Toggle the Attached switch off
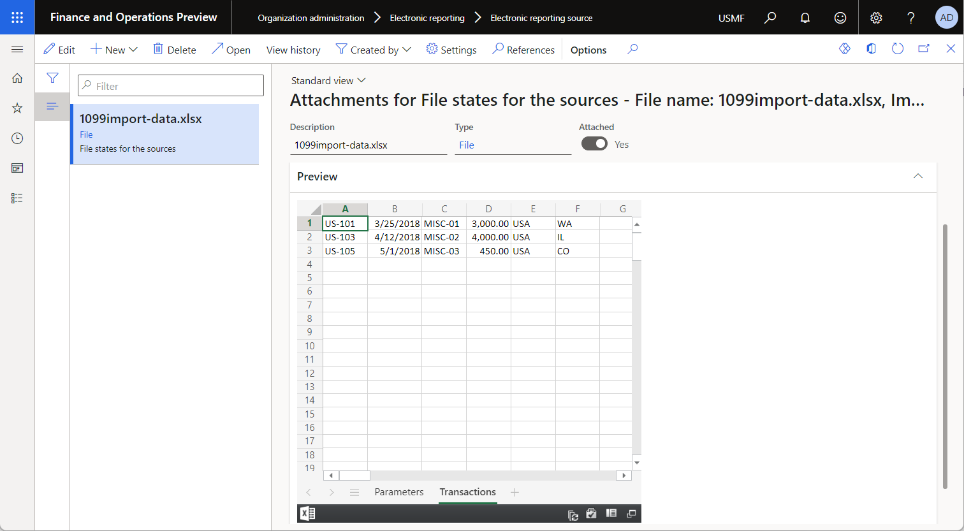The height and width of the screenshot is (531, 964). (594, 143)
